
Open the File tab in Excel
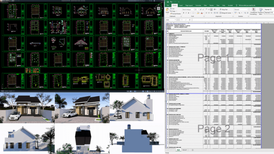pos(168,6)
